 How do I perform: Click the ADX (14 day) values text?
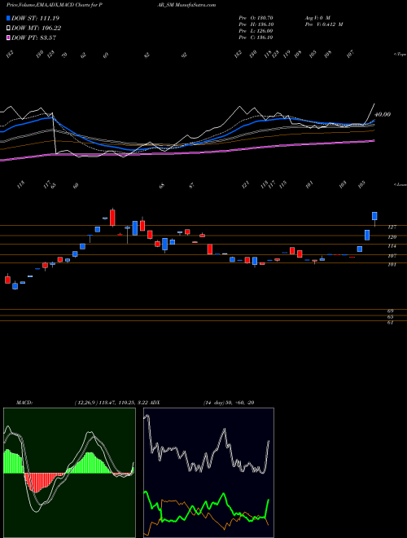(229, 403)
